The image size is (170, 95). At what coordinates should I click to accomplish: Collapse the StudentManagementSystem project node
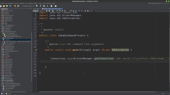pos(1,85)
